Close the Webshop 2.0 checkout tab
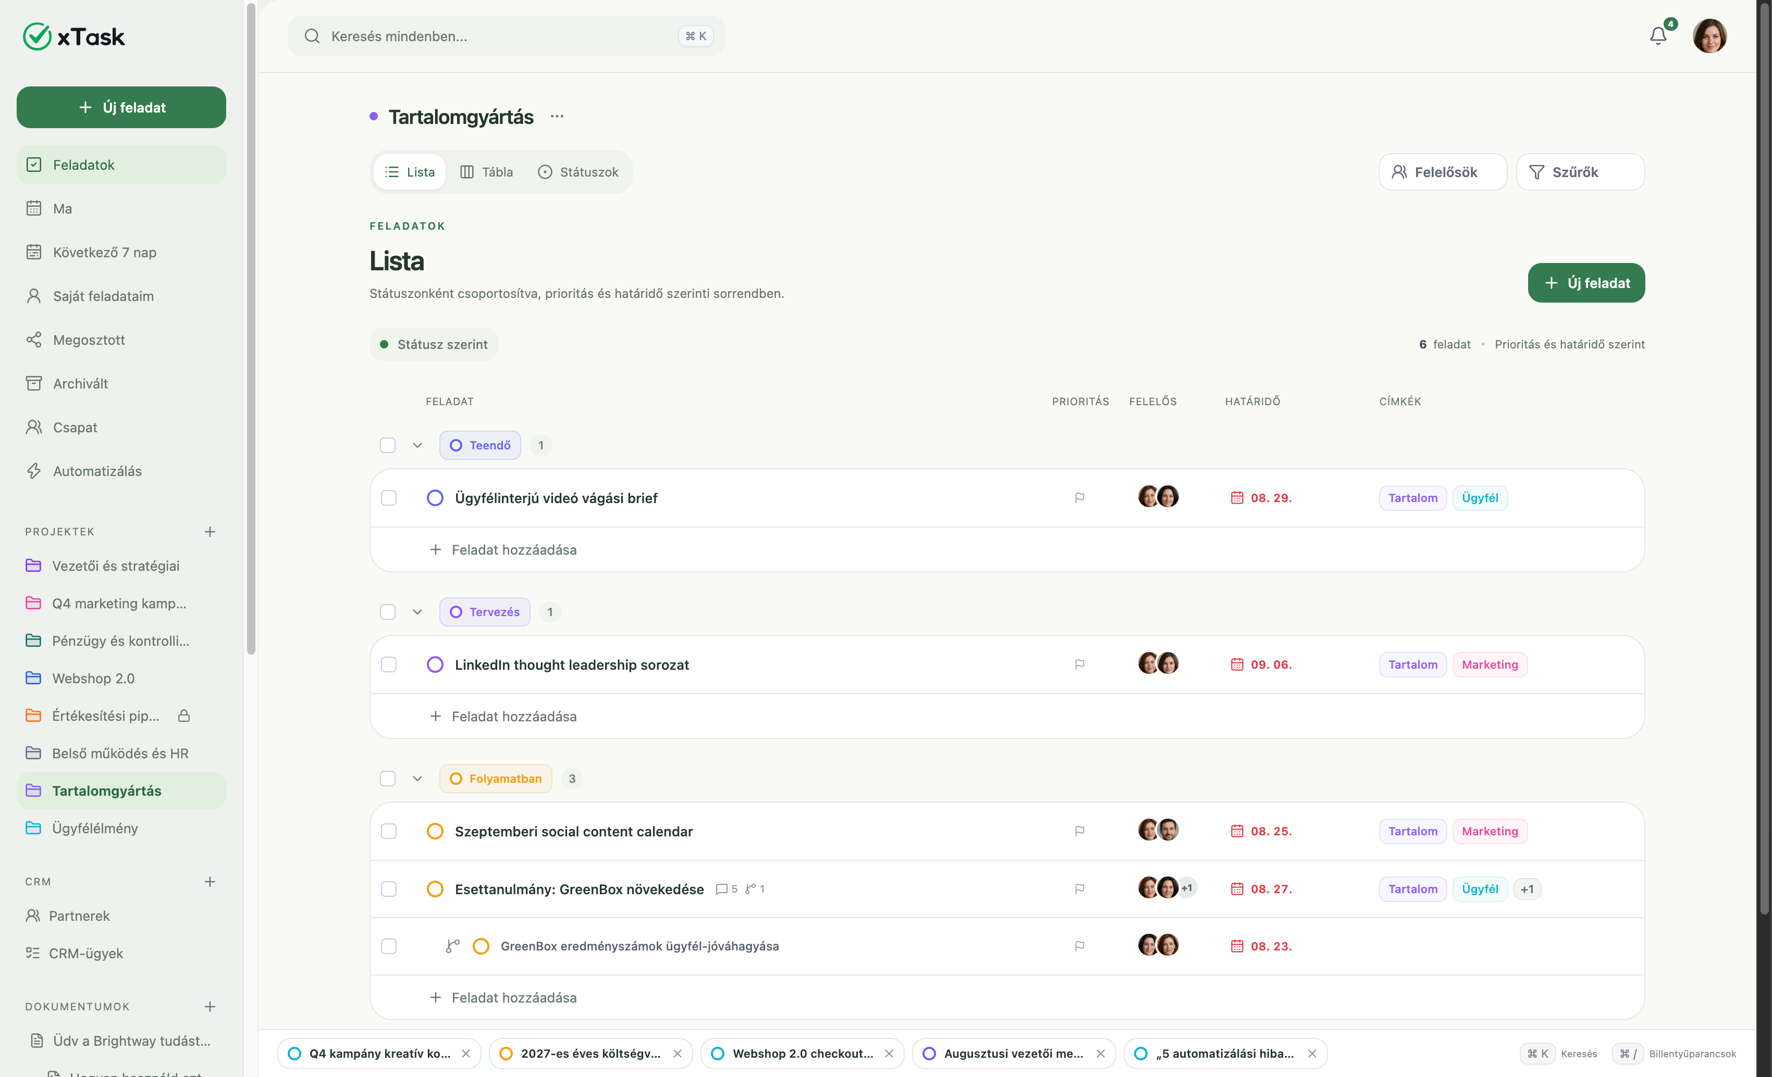The image size is (1772, 1077). [x=889, y=1053]
